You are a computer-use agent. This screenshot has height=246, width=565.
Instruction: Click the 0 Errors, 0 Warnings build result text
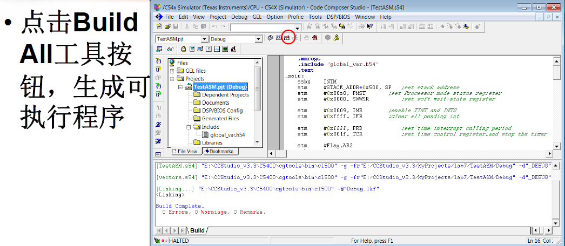click(x=214, y=212)
